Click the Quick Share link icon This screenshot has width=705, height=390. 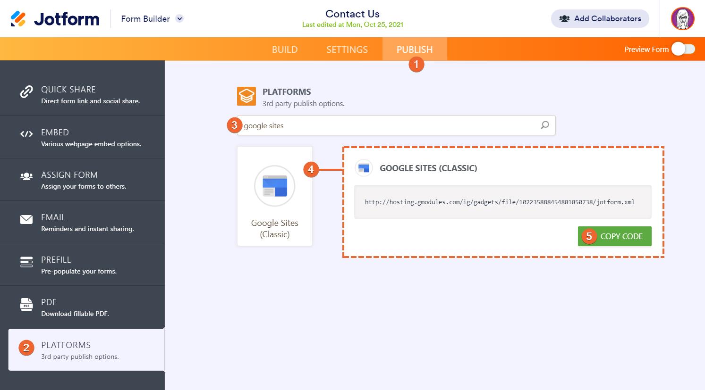[26, 91]
